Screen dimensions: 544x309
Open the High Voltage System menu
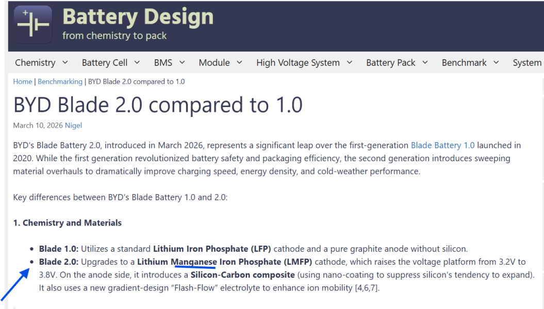coord(298,63)
